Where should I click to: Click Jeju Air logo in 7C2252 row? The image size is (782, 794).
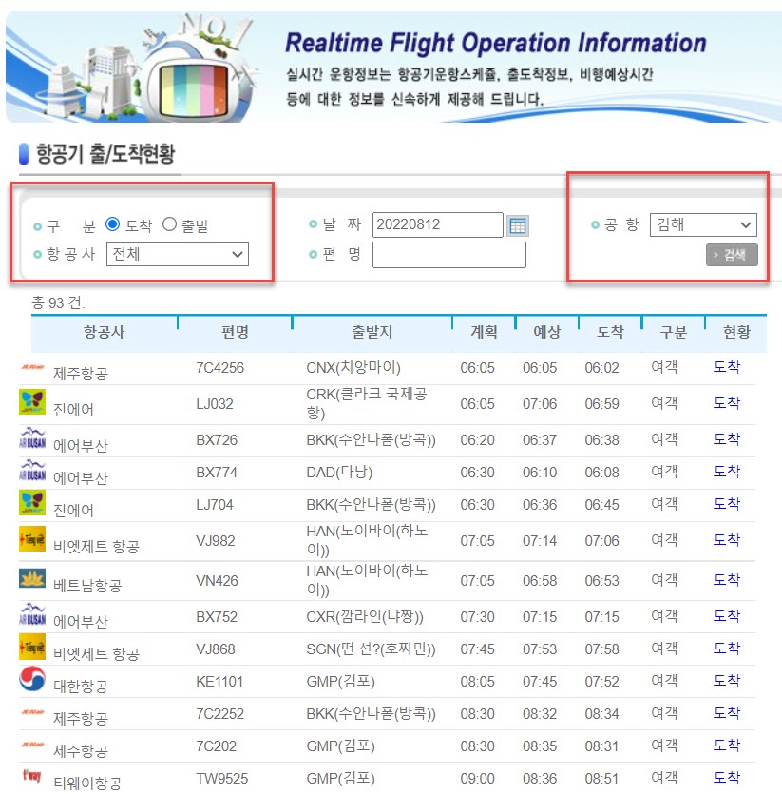pyautogui.click(x=32, y=712)
